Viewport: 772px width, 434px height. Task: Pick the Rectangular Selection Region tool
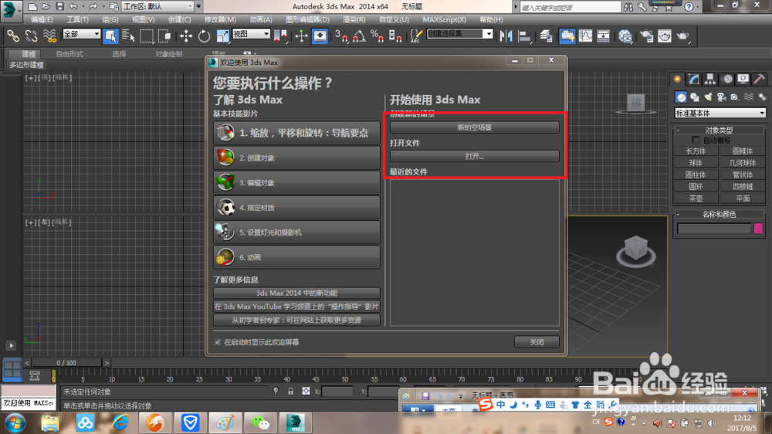coord(146,36)
